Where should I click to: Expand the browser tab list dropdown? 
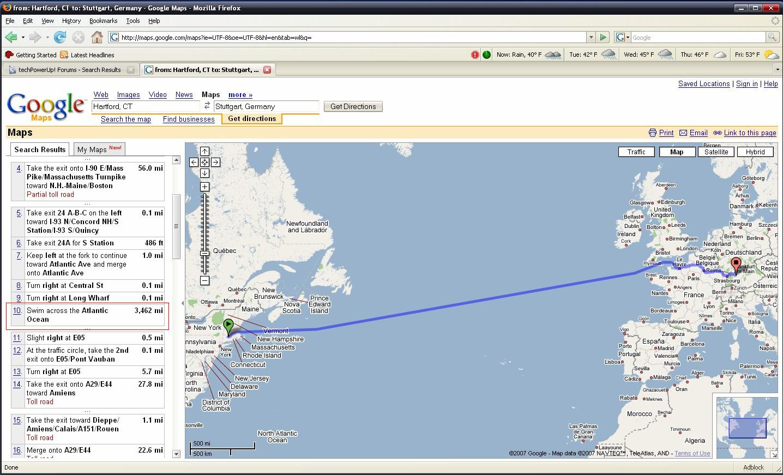coord(777,70)
